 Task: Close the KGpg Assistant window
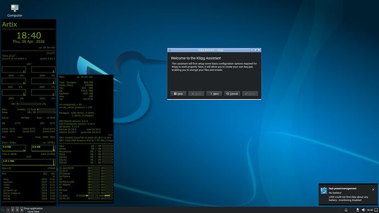pos(259,51)
